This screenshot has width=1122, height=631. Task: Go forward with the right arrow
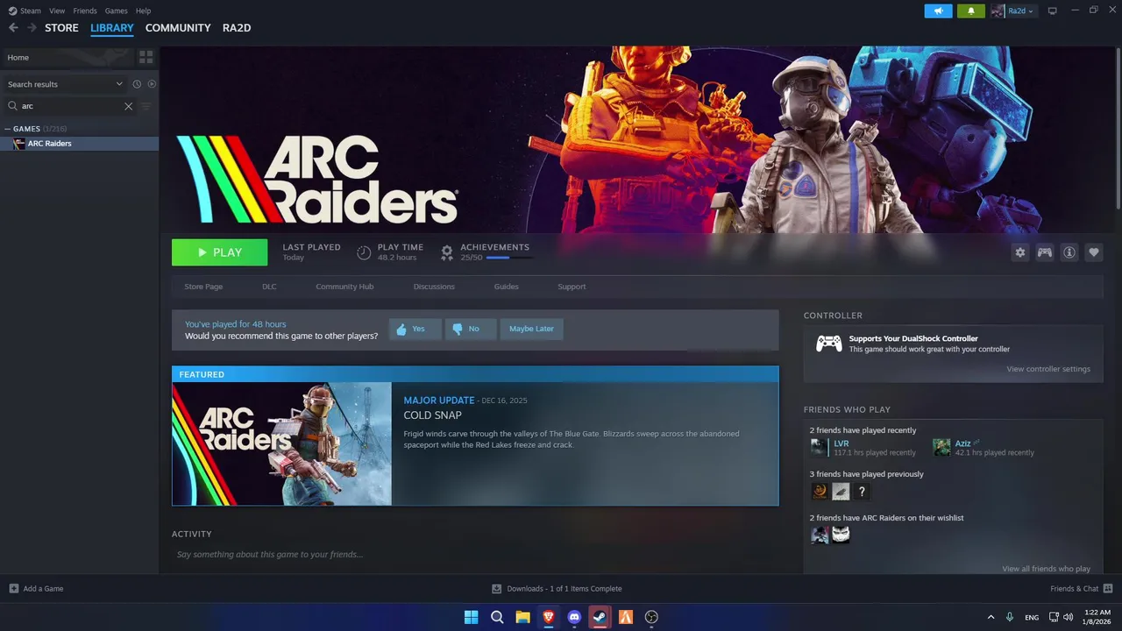pyautogui.click(x=32, y=28)
